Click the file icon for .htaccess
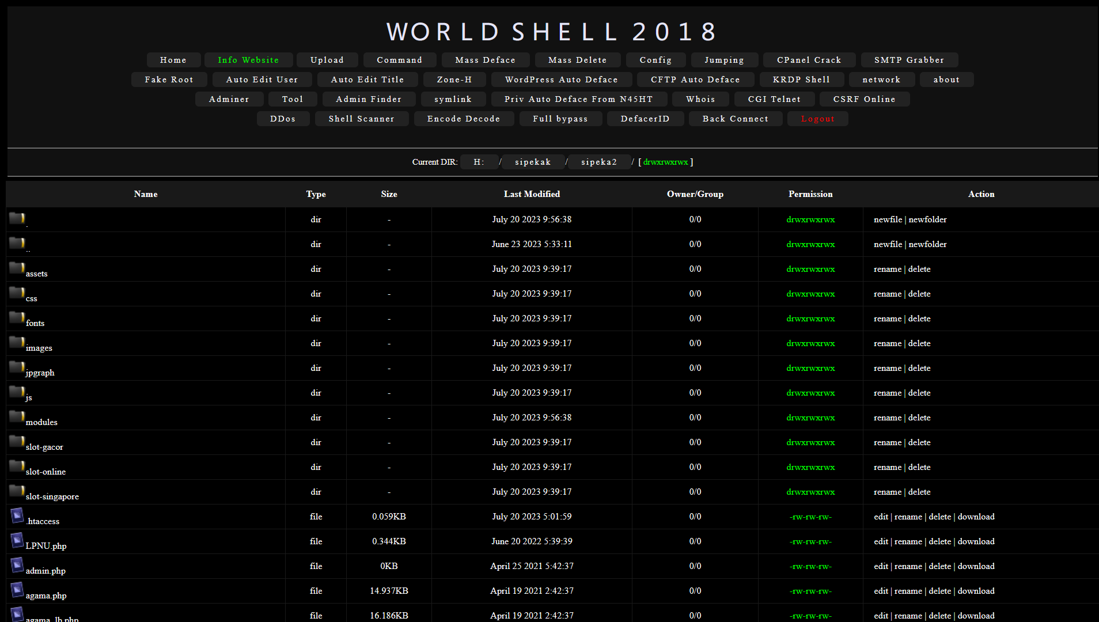The height and width of the screenshot is (622, 1099). click(x=17, y=515)
